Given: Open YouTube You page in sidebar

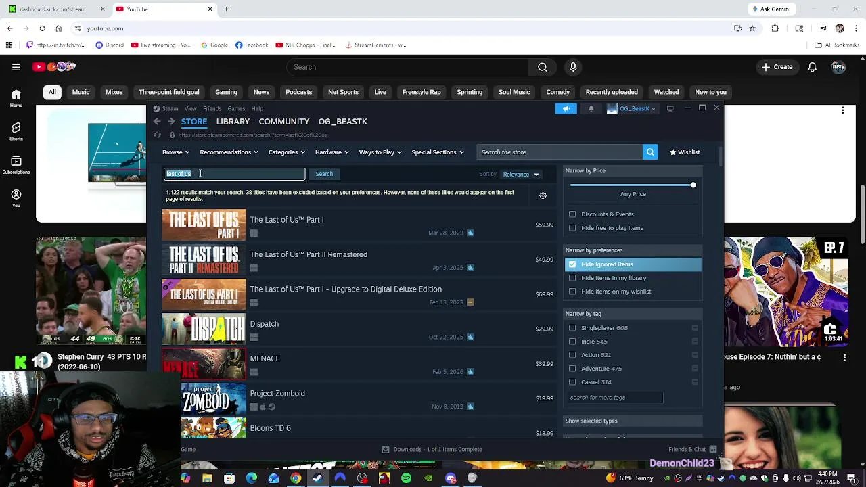Looking at the screenshot, I should point(16,198).
